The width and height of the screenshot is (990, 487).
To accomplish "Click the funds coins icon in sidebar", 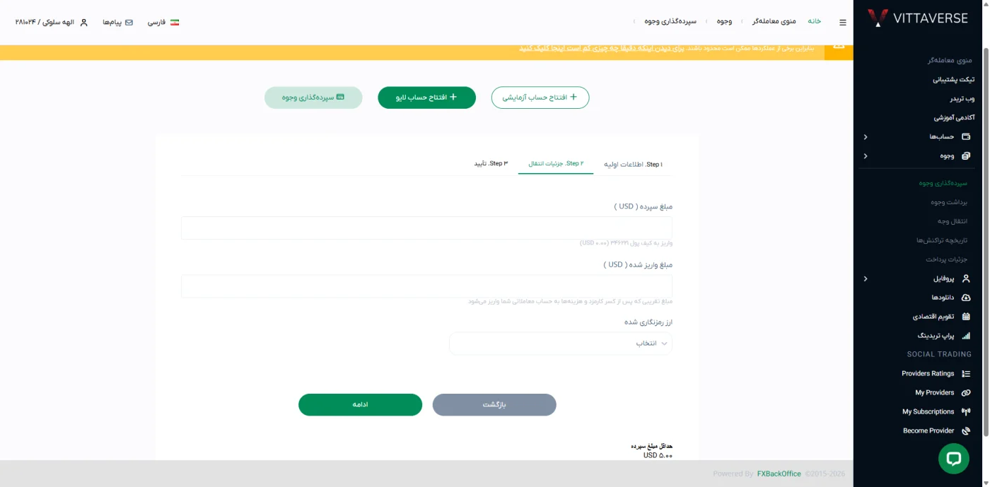I will tap(966, 156).
